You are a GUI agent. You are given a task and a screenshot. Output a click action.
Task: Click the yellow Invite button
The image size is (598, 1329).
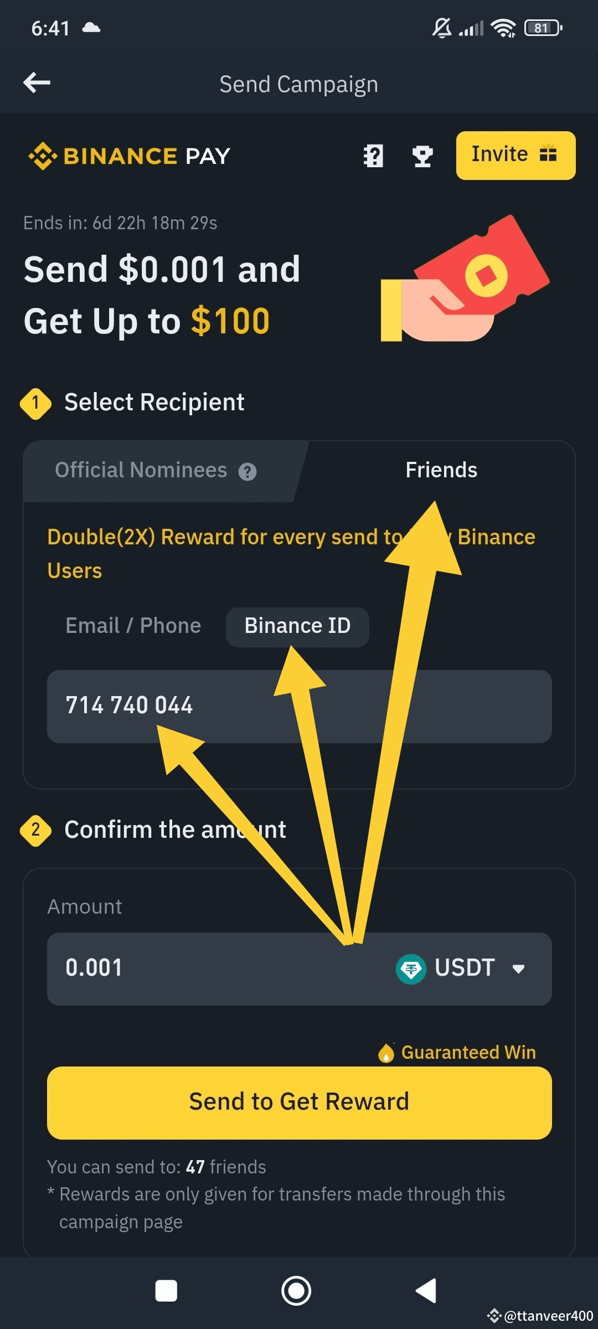coord(515,155)
